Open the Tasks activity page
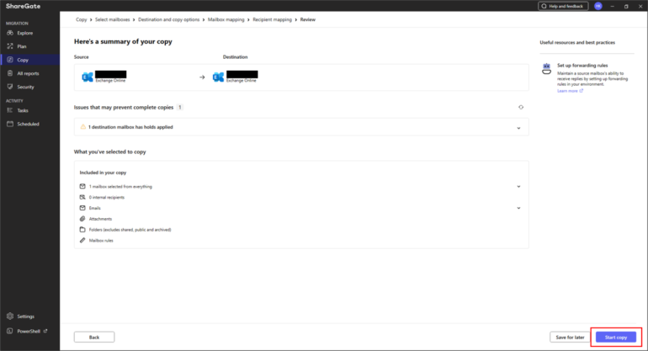Screen dimensions: 648x351 pyautogui.click(x=23, y=110)
